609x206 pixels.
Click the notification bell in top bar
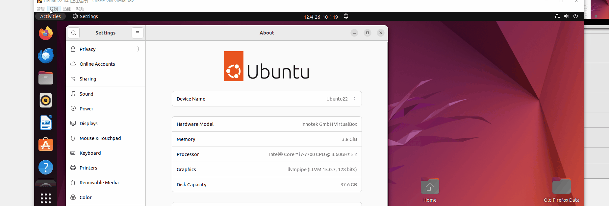pos(346,16)
